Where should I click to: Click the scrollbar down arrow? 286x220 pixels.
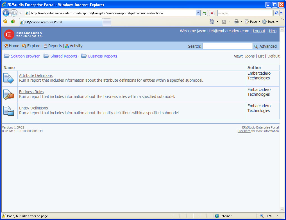pos(282,210)
